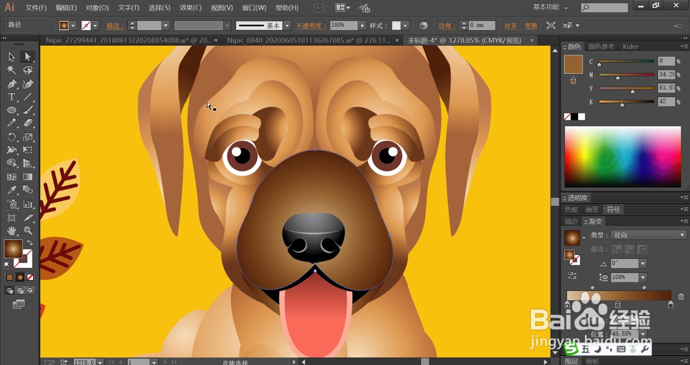Viewport: 690px width, 365px height.
Task: Switch to the 色板 swatches tab
Action: coord(571,210)
